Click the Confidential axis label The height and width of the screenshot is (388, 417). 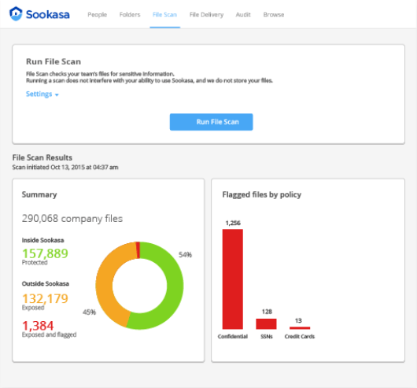tap(233, 337)
